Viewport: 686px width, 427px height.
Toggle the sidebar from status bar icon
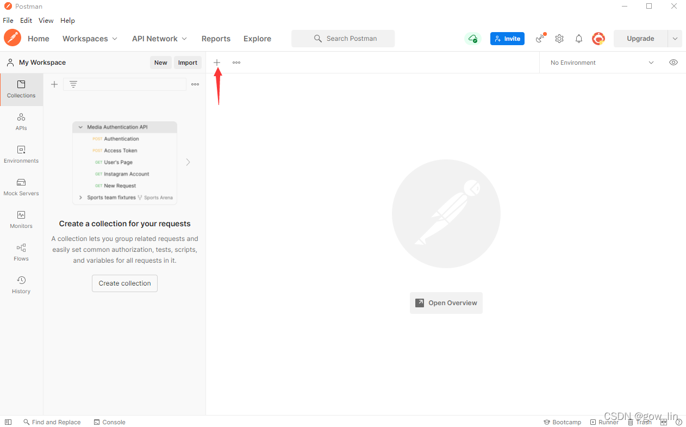pos(8,422)
